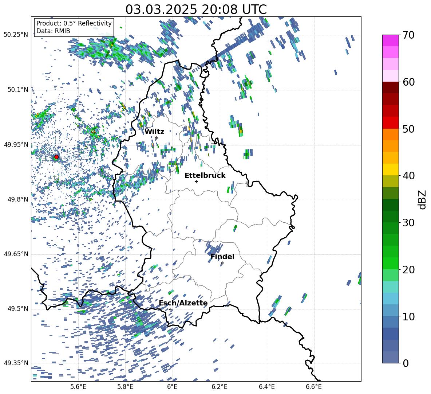431x394 pixels.
Task: Click the Findel location label
Action: click(222, 257)
